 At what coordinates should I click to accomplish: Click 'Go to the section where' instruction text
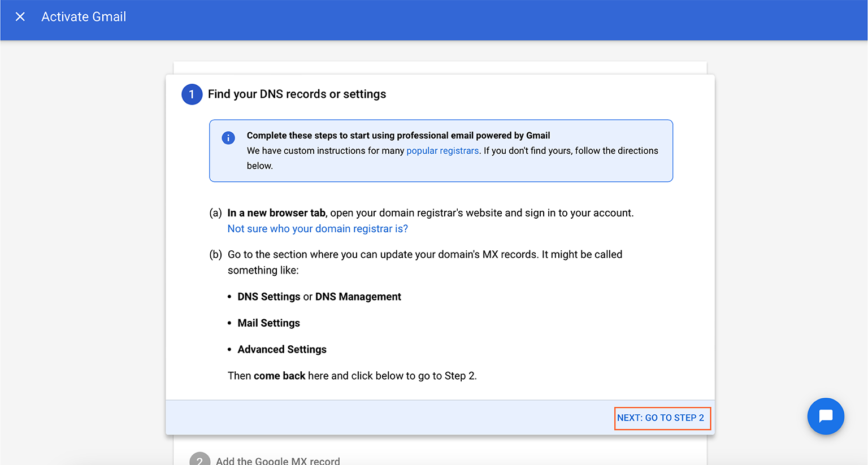pyautogui.click(x=425, y=262)
